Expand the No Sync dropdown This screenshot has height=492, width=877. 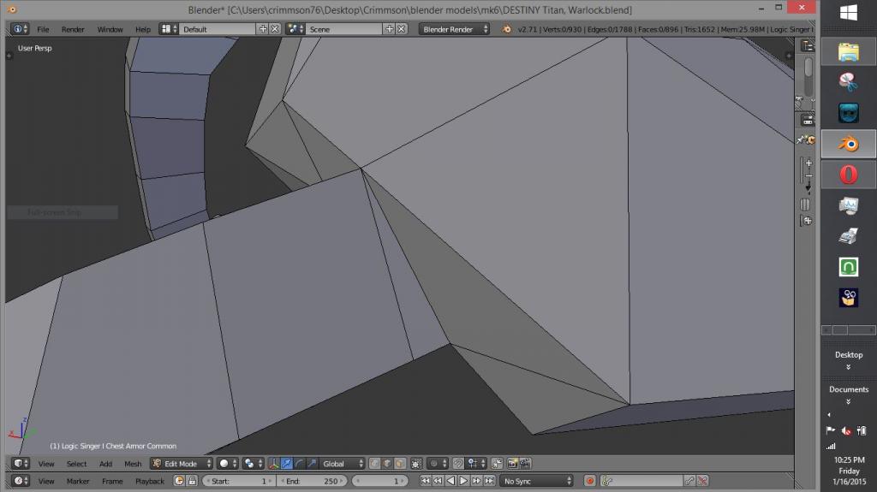536,481
